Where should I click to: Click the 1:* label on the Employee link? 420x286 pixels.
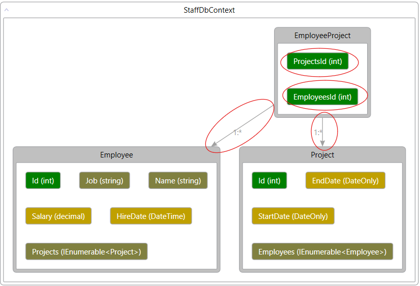(x=237, y=133)
